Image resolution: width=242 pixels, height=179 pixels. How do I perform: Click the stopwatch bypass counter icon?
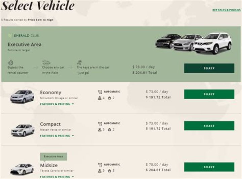[11, 63]
